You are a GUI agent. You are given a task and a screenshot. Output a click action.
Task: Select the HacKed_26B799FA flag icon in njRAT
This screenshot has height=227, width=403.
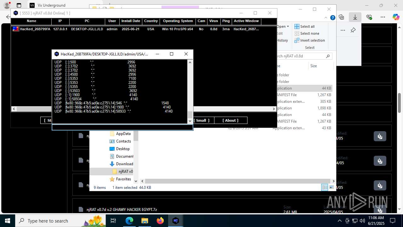tap(16, 29)
